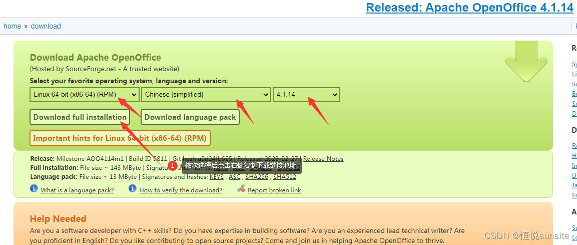Image resolution: width=577 pixels, height=245 pixels.
Task: Go to the download breadcrumb link
Action: pyautogui.click(x=46, y=26)
